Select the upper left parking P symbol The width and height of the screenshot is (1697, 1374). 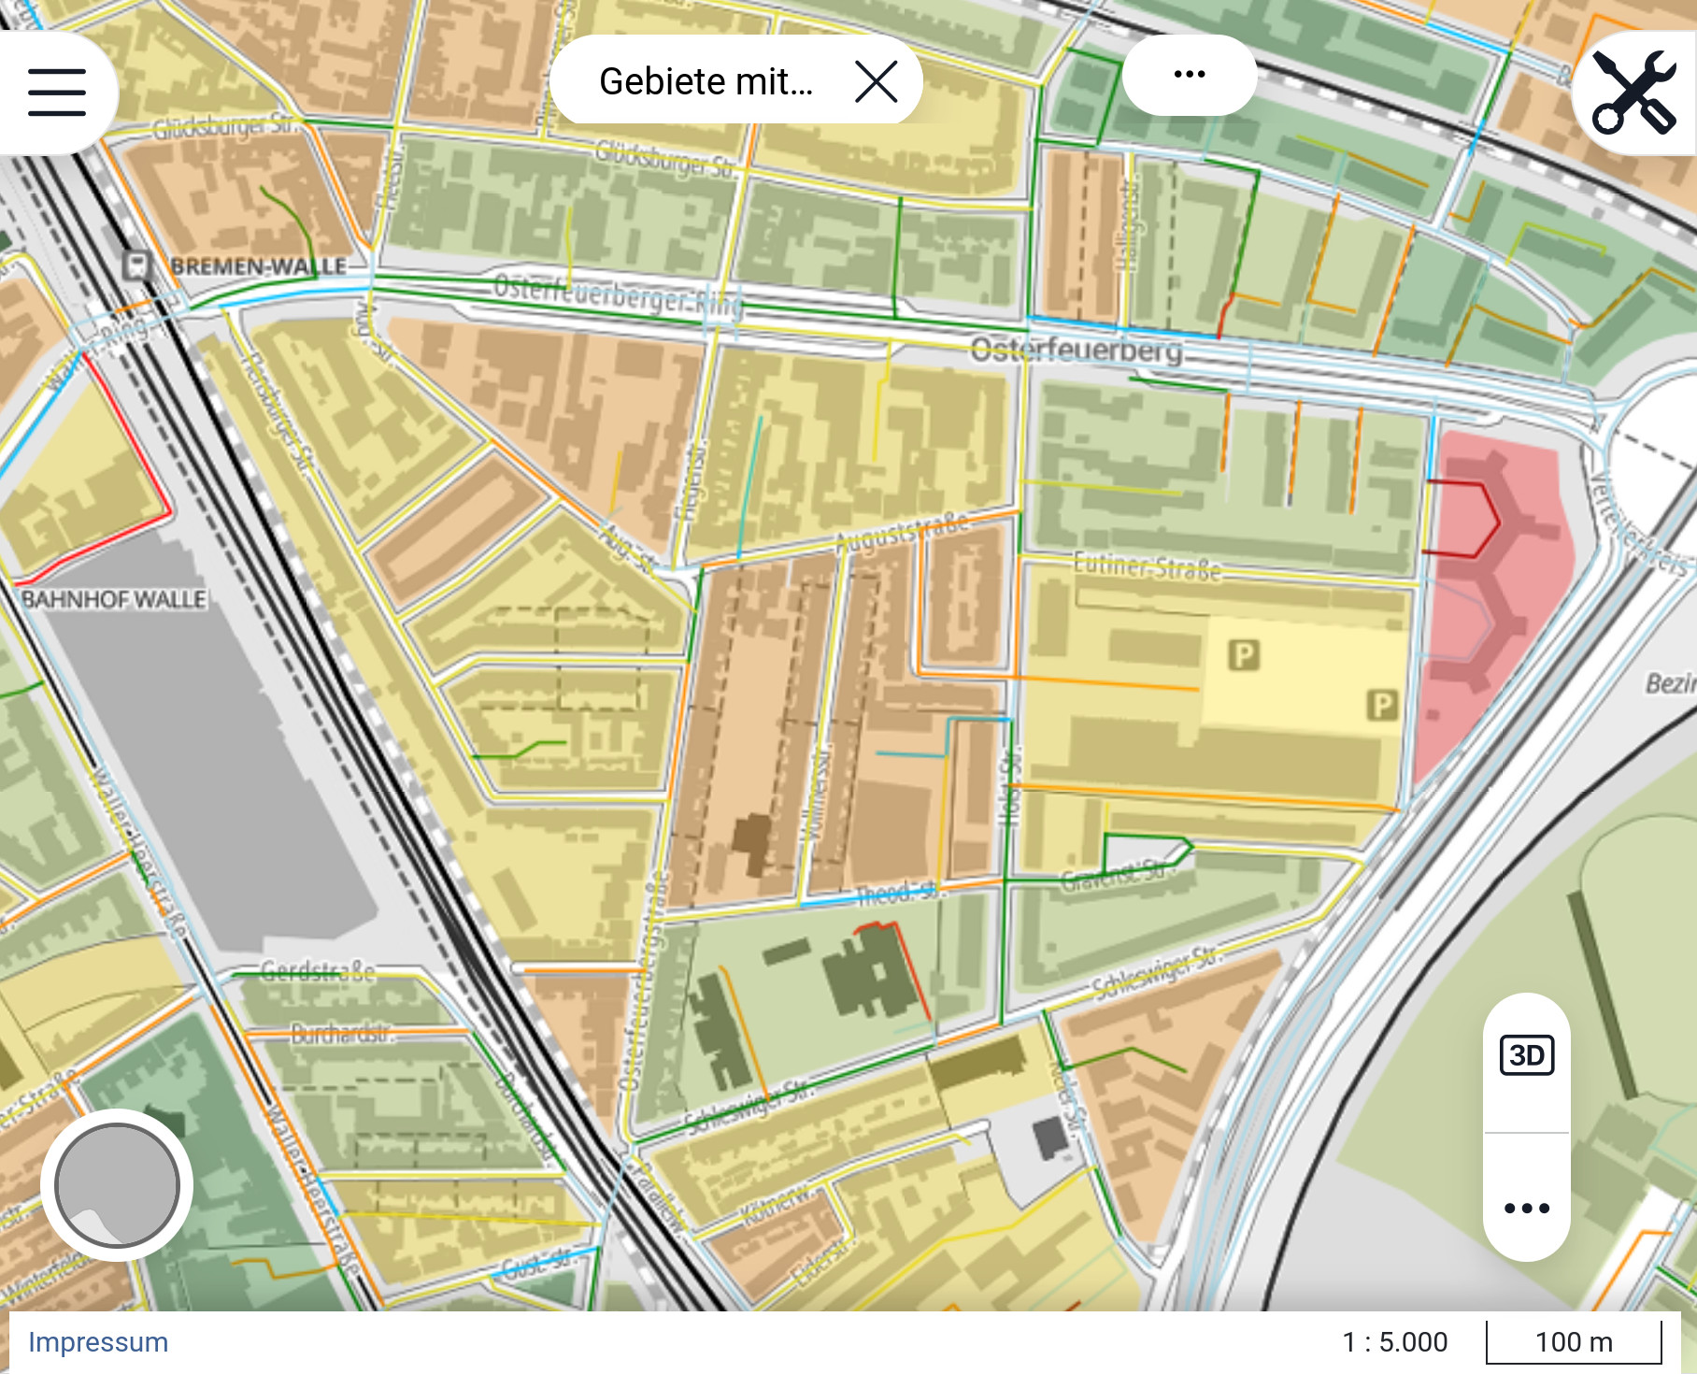(x=1243, y=655)
